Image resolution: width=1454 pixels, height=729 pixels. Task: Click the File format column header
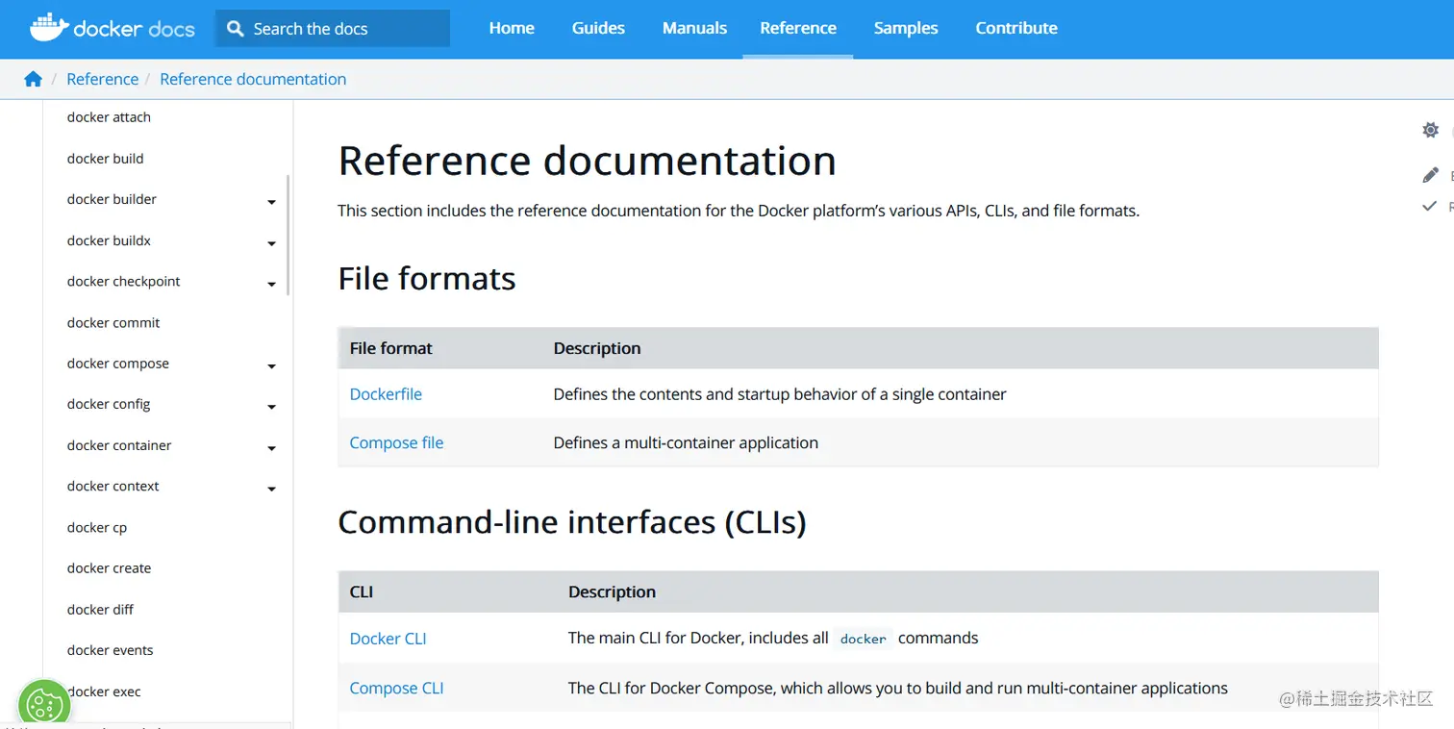(x=390, y=348)
